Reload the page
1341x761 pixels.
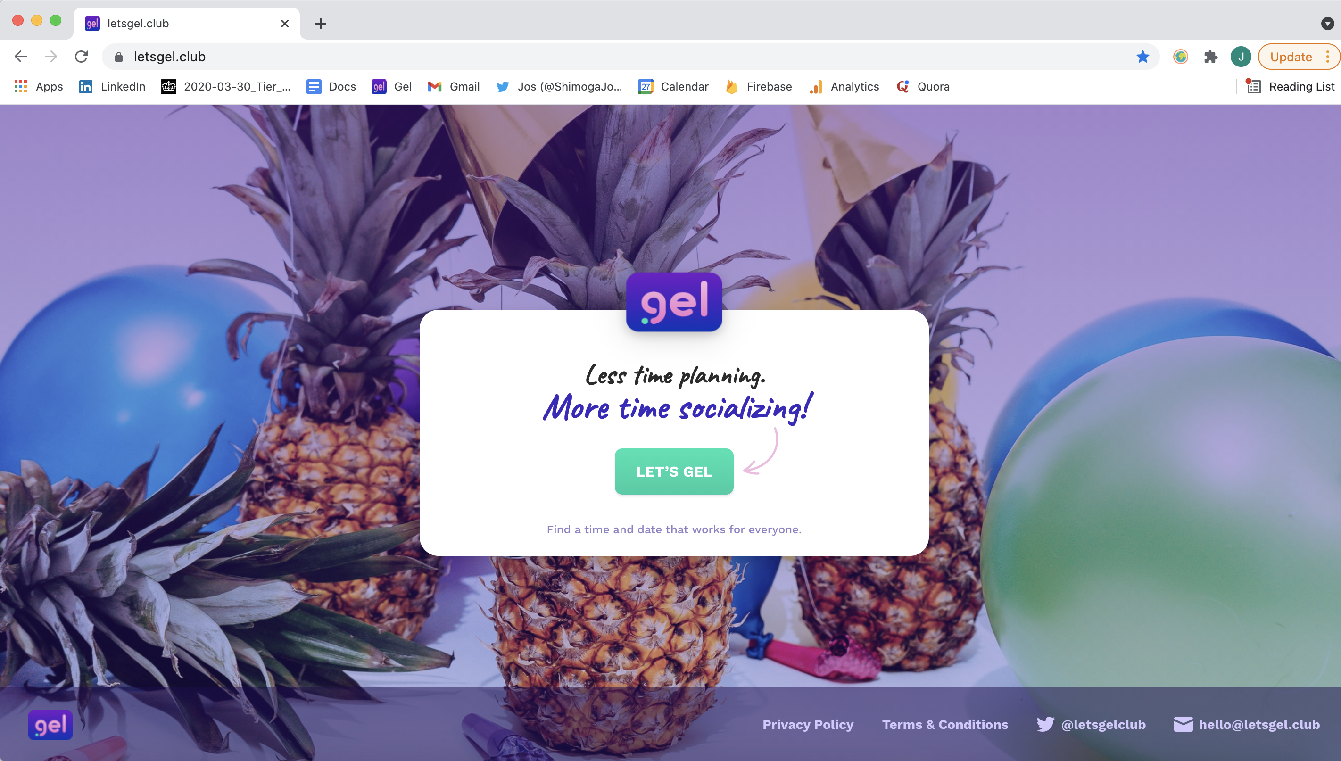coord(81,57)
